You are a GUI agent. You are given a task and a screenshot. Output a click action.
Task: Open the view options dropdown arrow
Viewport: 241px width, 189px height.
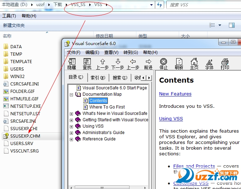pos(220,25)
